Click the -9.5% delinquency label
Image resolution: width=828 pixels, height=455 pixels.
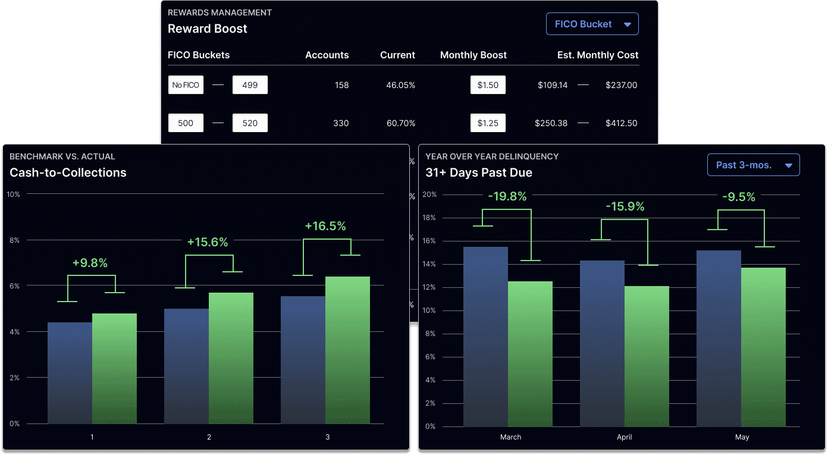(x=739, y=197)
